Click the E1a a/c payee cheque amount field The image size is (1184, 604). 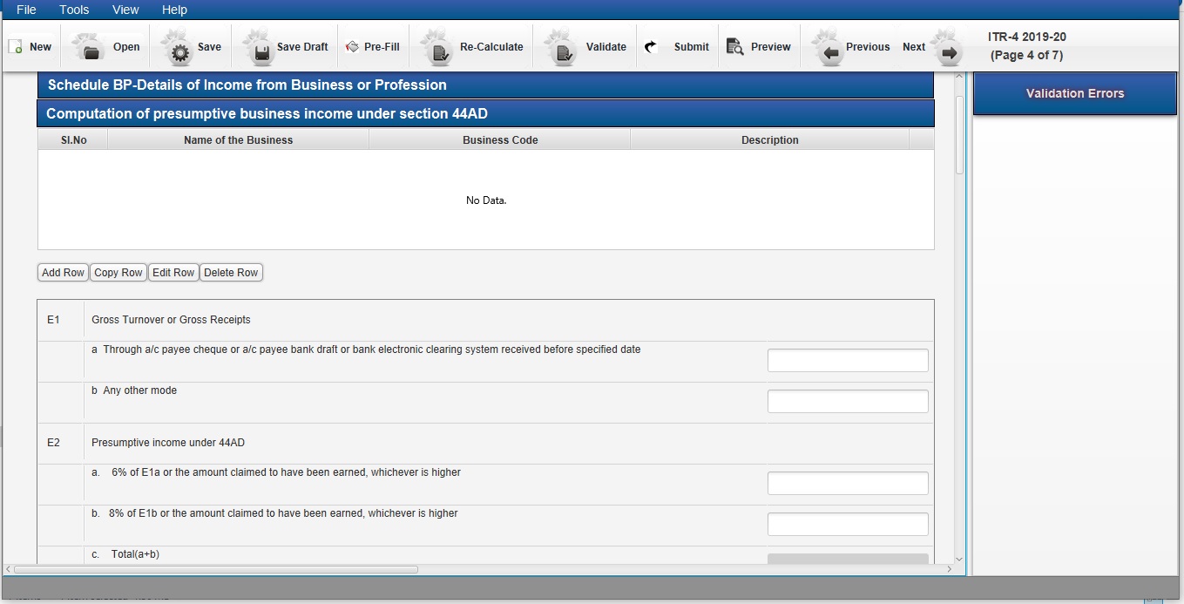847,361
